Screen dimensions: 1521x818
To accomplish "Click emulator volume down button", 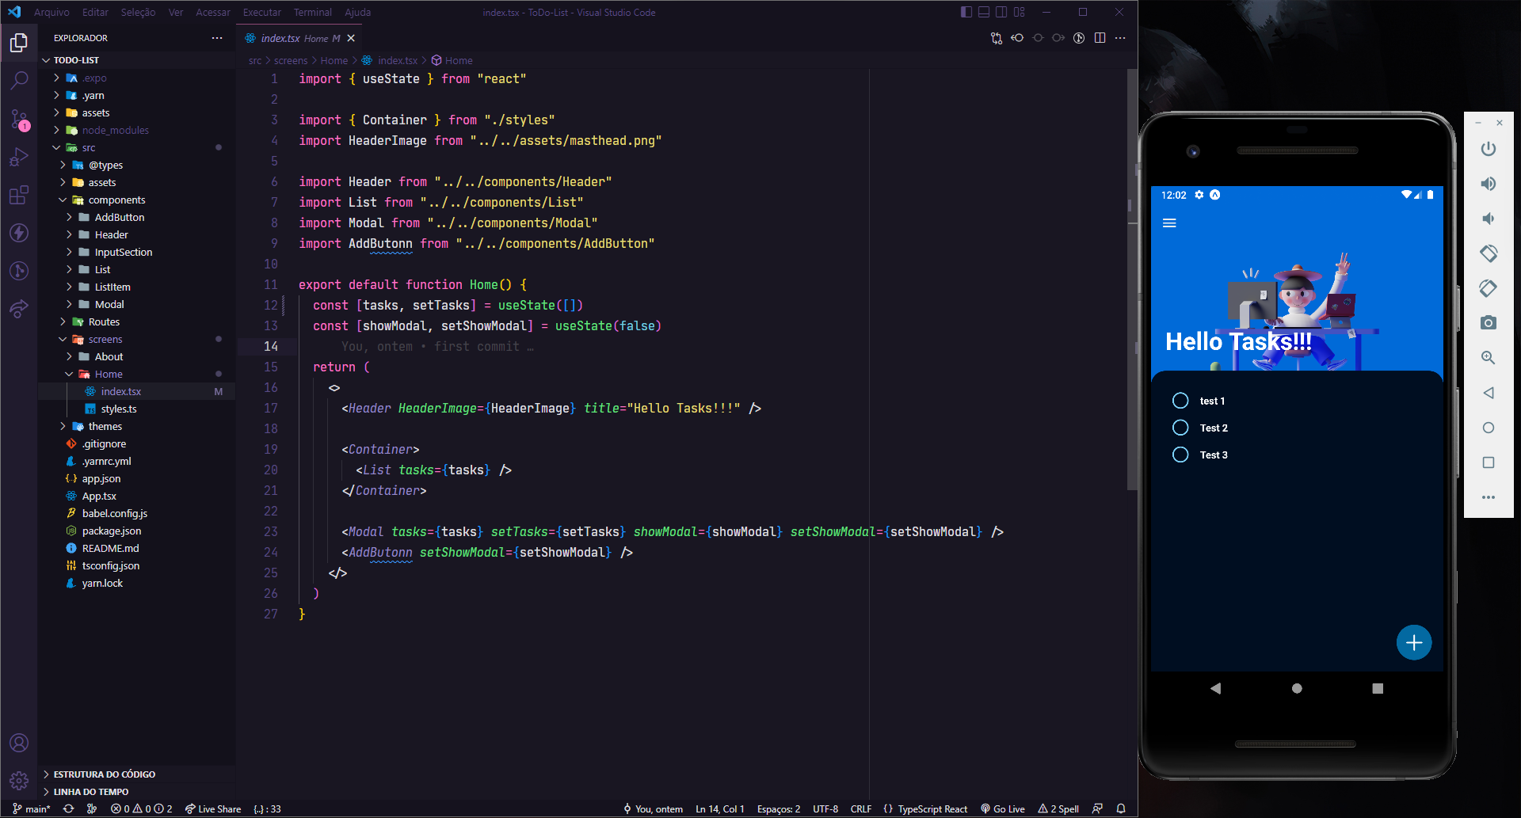I will (1489, 219).
